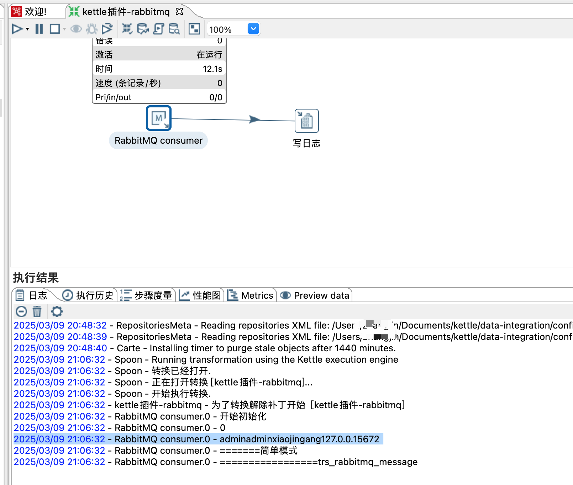
Task: Click the preview transformation eye icon
Action: pyautogui.click(x=76, y=29)
